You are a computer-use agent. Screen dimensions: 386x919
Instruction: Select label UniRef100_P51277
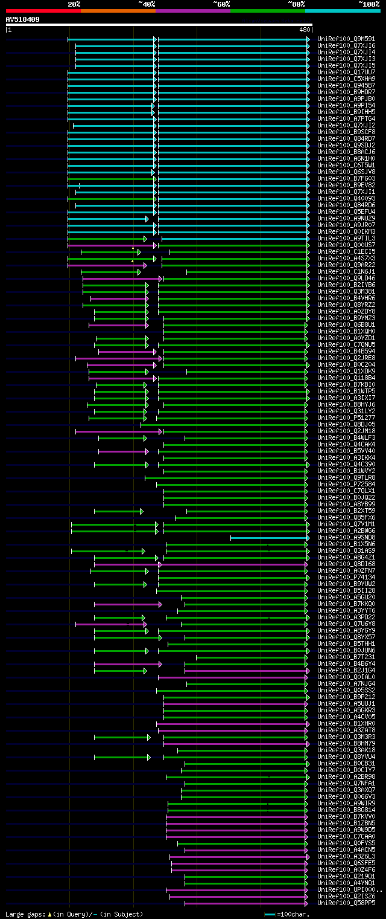(346, 418)
